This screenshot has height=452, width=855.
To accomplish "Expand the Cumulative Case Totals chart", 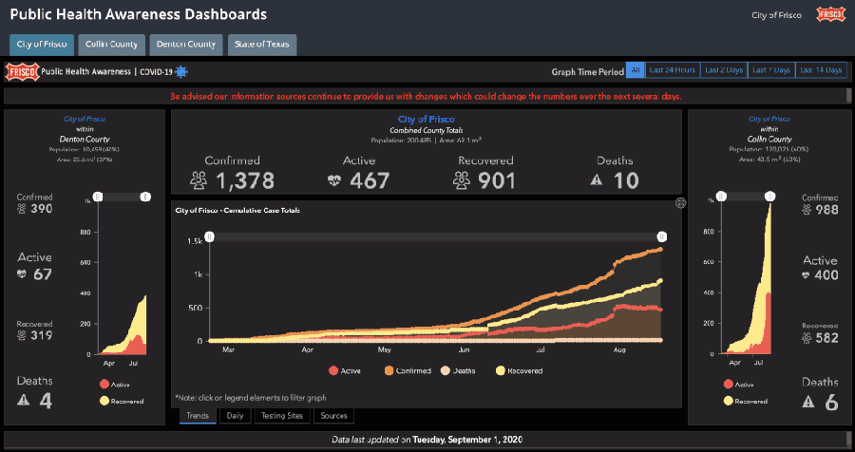I will click(x=680, y=203).
